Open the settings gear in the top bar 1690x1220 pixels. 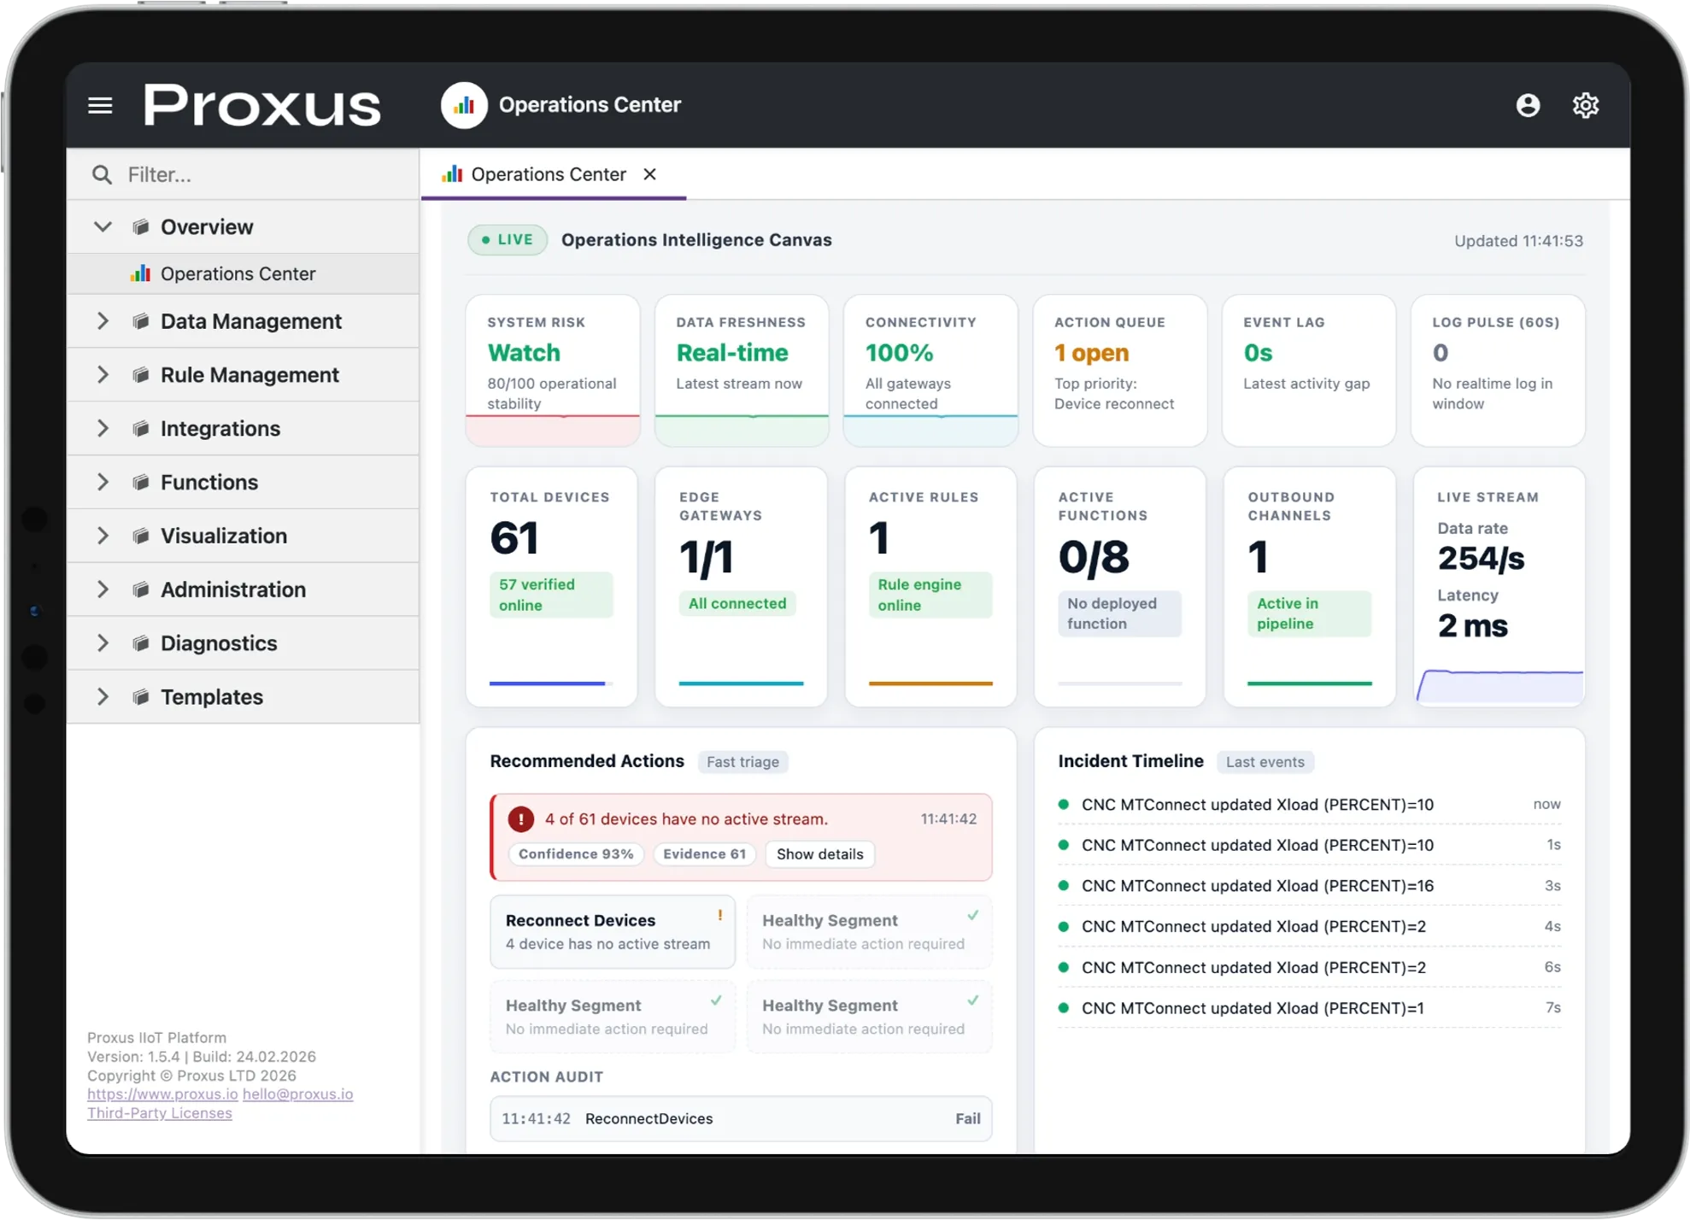point(1586,104)
